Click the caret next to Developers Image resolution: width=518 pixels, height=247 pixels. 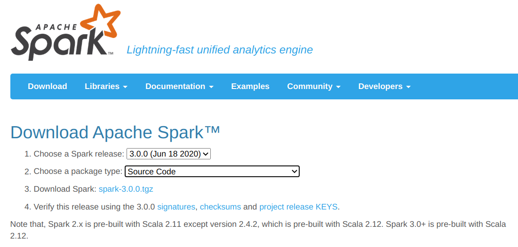(x=408, y=87)
